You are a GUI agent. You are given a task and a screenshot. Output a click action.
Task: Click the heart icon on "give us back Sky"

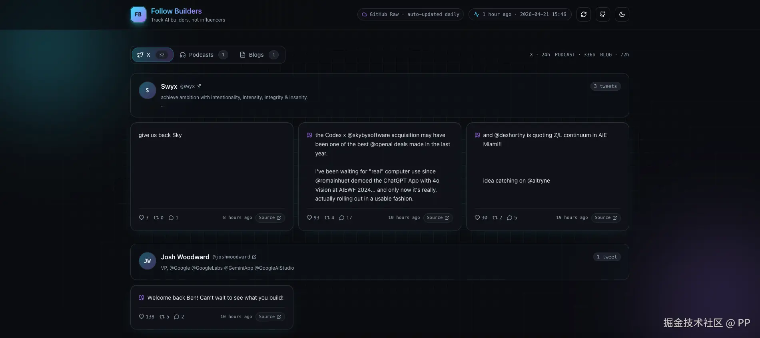[x=141, y=218]
